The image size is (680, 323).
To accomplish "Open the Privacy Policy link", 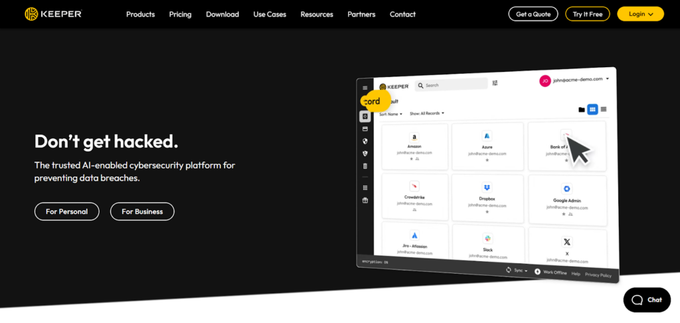I will 598,274.
